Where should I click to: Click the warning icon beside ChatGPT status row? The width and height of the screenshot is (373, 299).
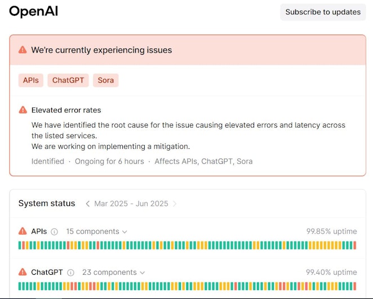tap(23, 272)
